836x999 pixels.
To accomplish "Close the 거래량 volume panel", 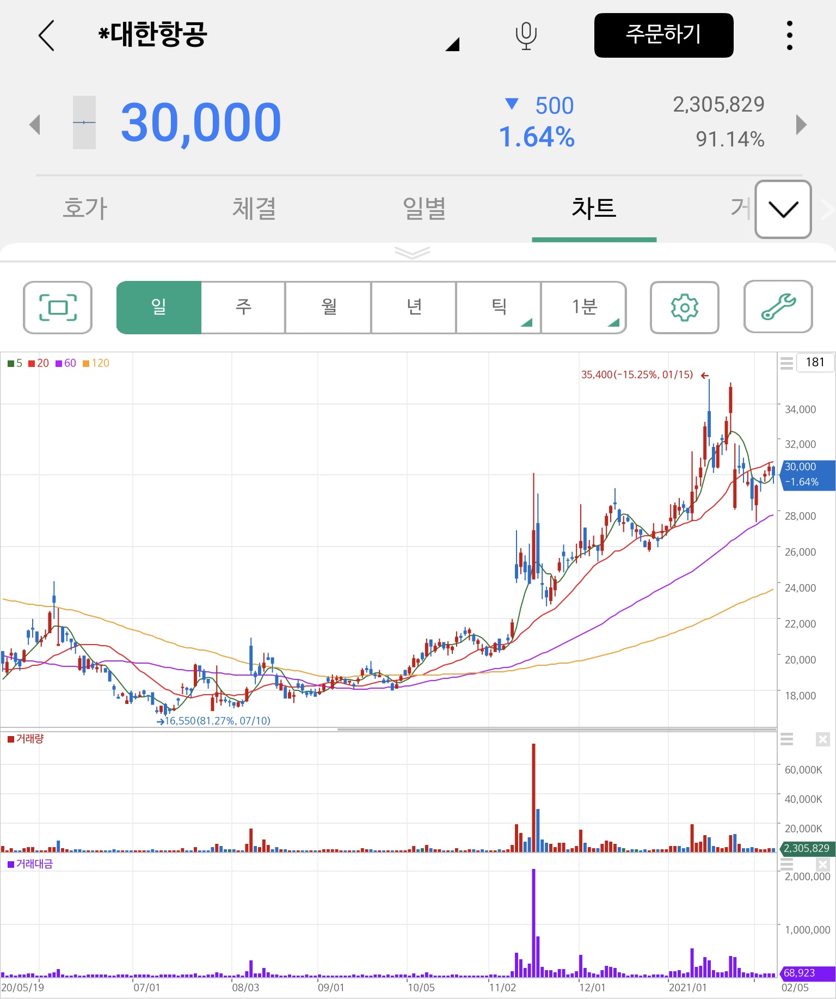I will (x=822, y=739).
